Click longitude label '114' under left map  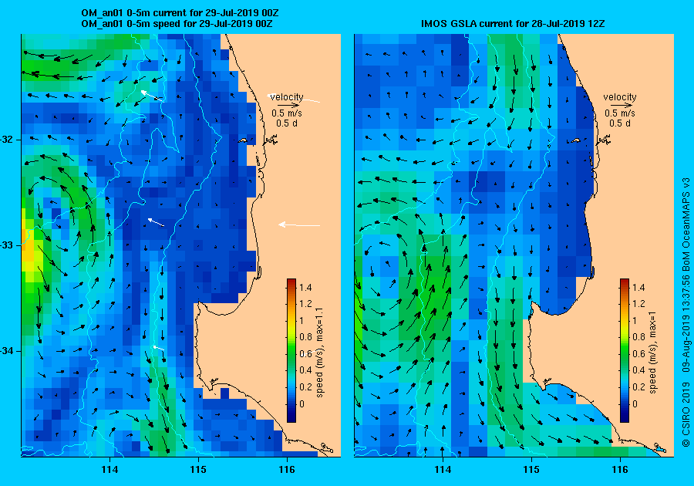[x=109, y=470]
